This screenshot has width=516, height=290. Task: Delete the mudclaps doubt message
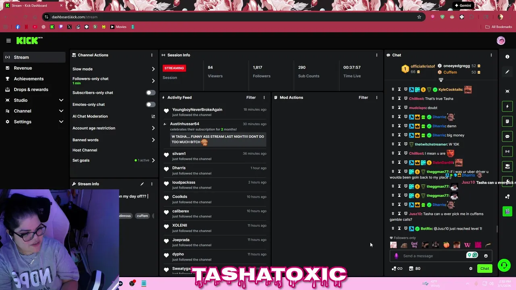[x=393, y=108]
